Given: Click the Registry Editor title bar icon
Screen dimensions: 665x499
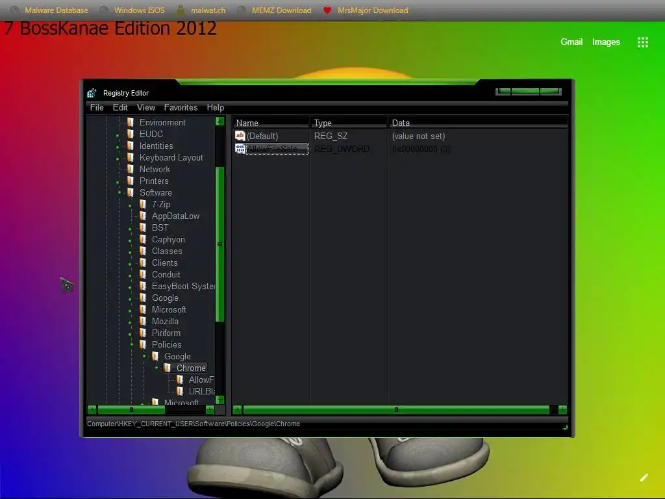Looking at the screenshot, I should pyautogui.click(x=92, y=93).
